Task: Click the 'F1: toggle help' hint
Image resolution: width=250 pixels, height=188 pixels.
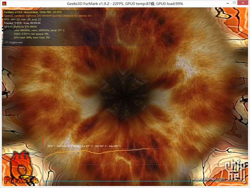Action: (13, 42)
